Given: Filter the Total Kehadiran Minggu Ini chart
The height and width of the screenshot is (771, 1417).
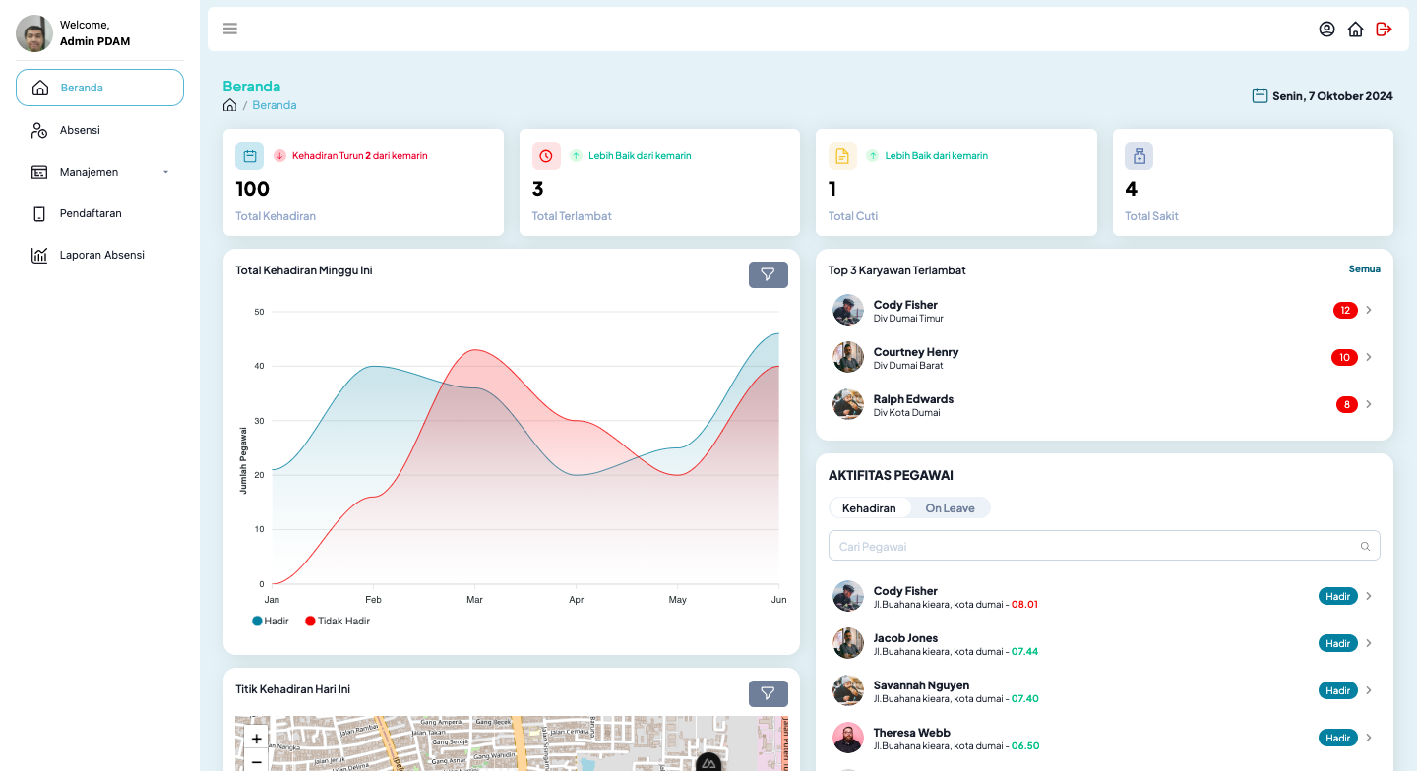Looking at the screenshot, I should click(768, 275).
